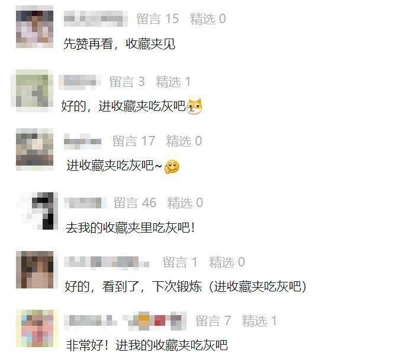
Task: Open the long blurred username beside 留言 1
Action: [107, 262]
